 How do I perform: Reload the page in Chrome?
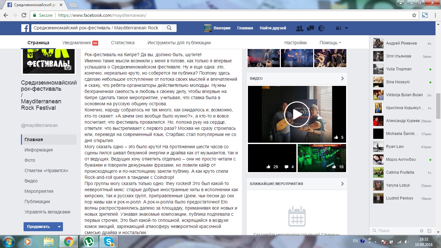(x=24, y=15)
